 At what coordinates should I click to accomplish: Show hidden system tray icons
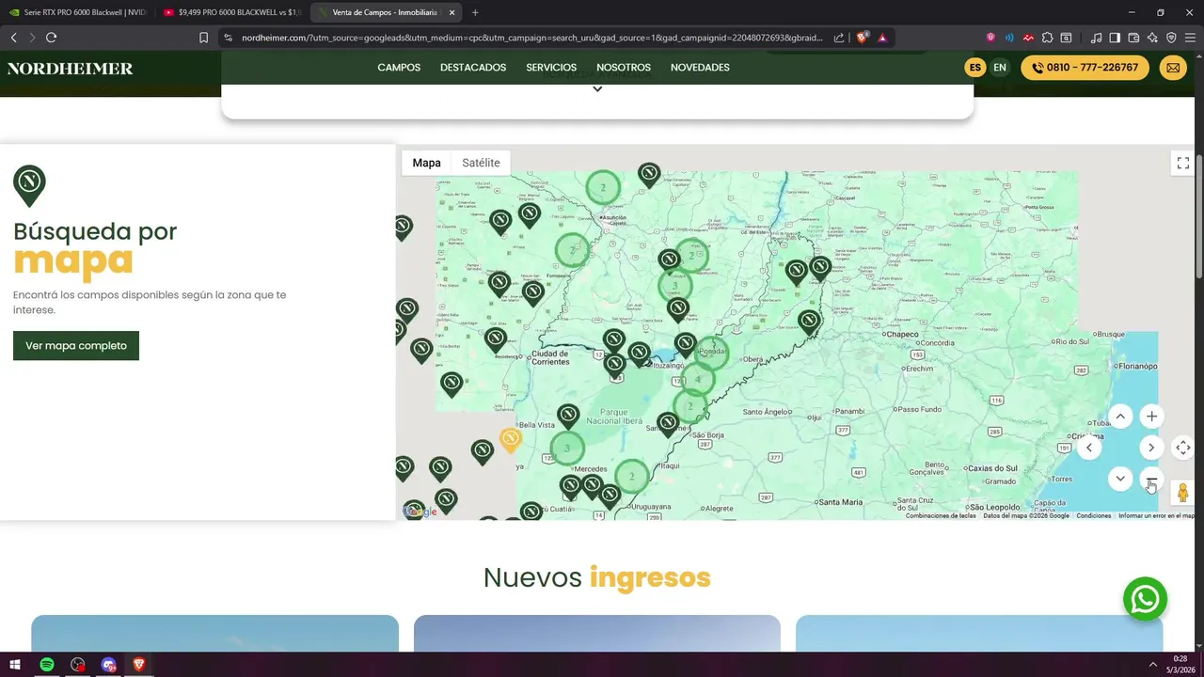[x=1153, y=665]
